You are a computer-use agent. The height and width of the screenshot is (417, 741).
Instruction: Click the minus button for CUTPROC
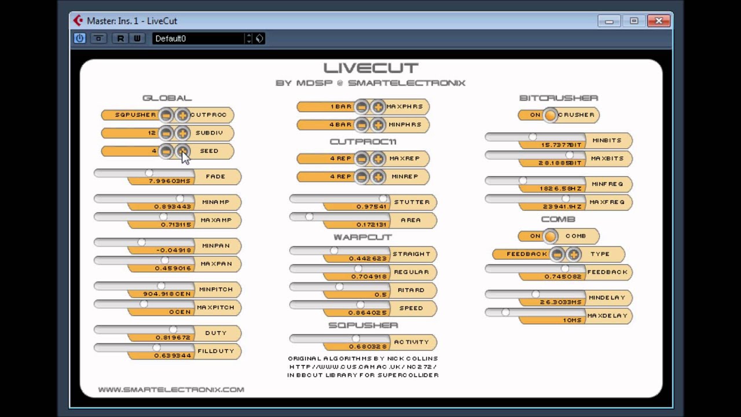tap(166, 115)
